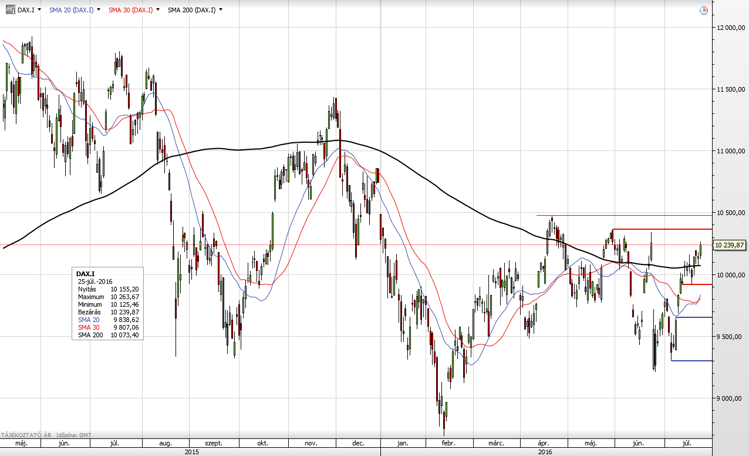
Task: Open the SMA 30 (DAX.I) indicator dropdown
Action: 157,10
